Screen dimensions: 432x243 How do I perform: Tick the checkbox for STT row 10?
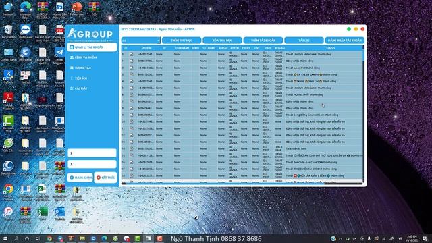click(131, 122)
